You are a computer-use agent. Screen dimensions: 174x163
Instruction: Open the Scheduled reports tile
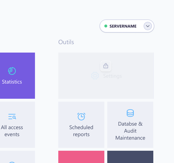click(x=81, y=125)
